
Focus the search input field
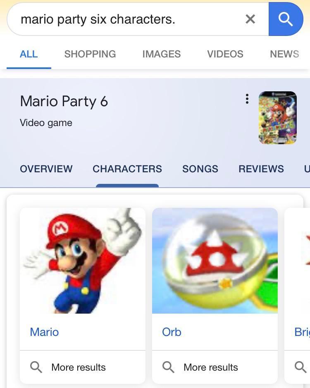[124, 19]
